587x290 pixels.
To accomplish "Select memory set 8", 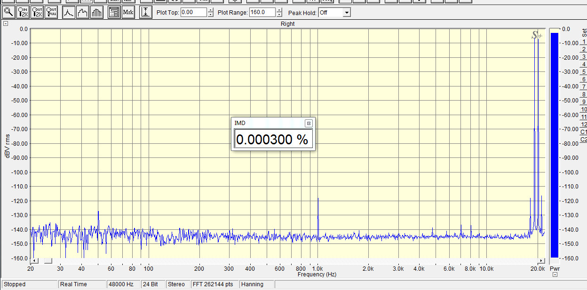I will (584, 95).
